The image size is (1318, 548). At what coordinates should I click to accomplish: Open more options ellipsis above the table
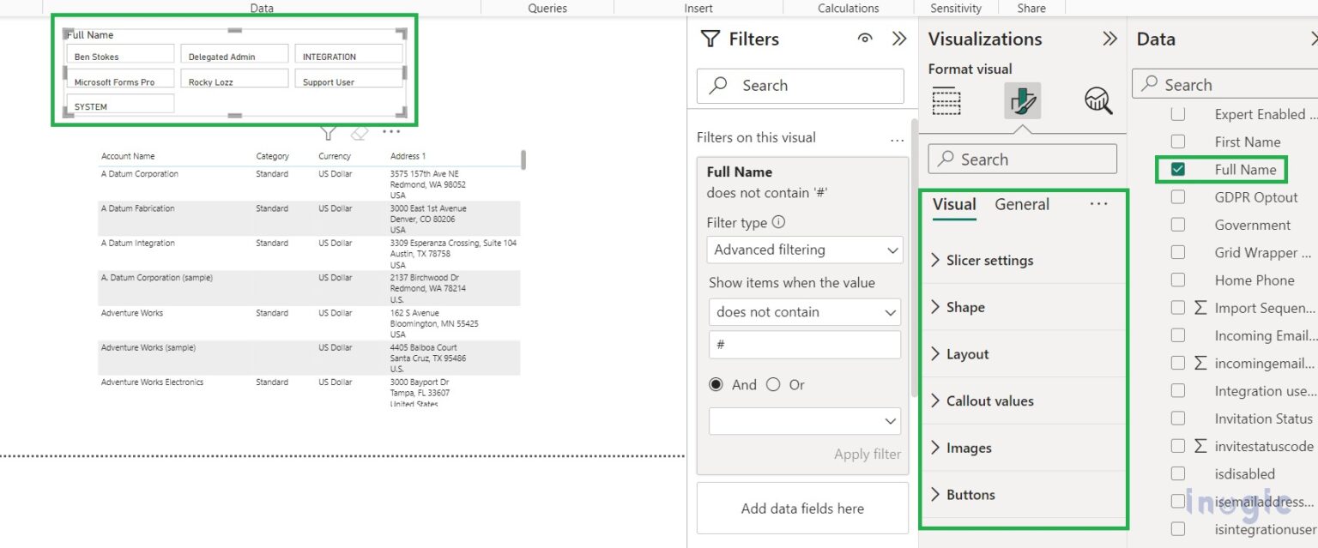[x=391, y=132]
